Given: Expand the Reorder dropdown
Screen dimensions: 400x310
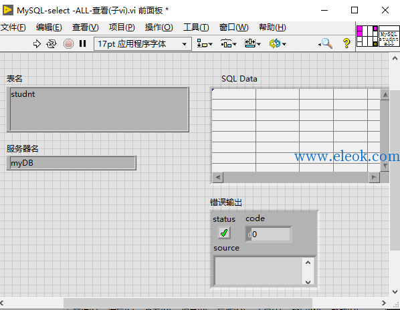Looking at the screenshot, I should point(278,44).
